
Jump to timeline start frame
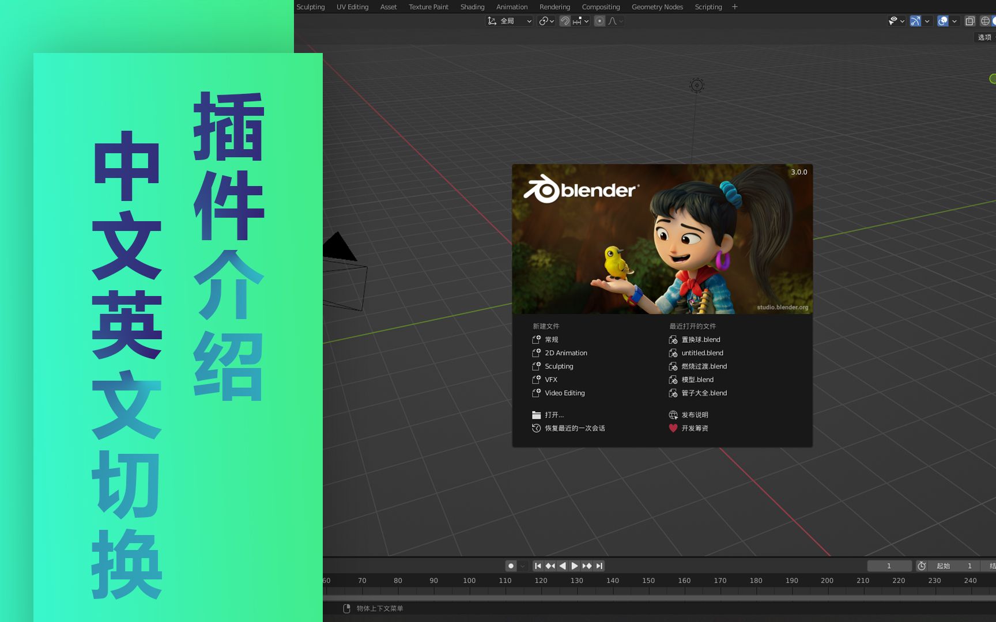[538, 566]
